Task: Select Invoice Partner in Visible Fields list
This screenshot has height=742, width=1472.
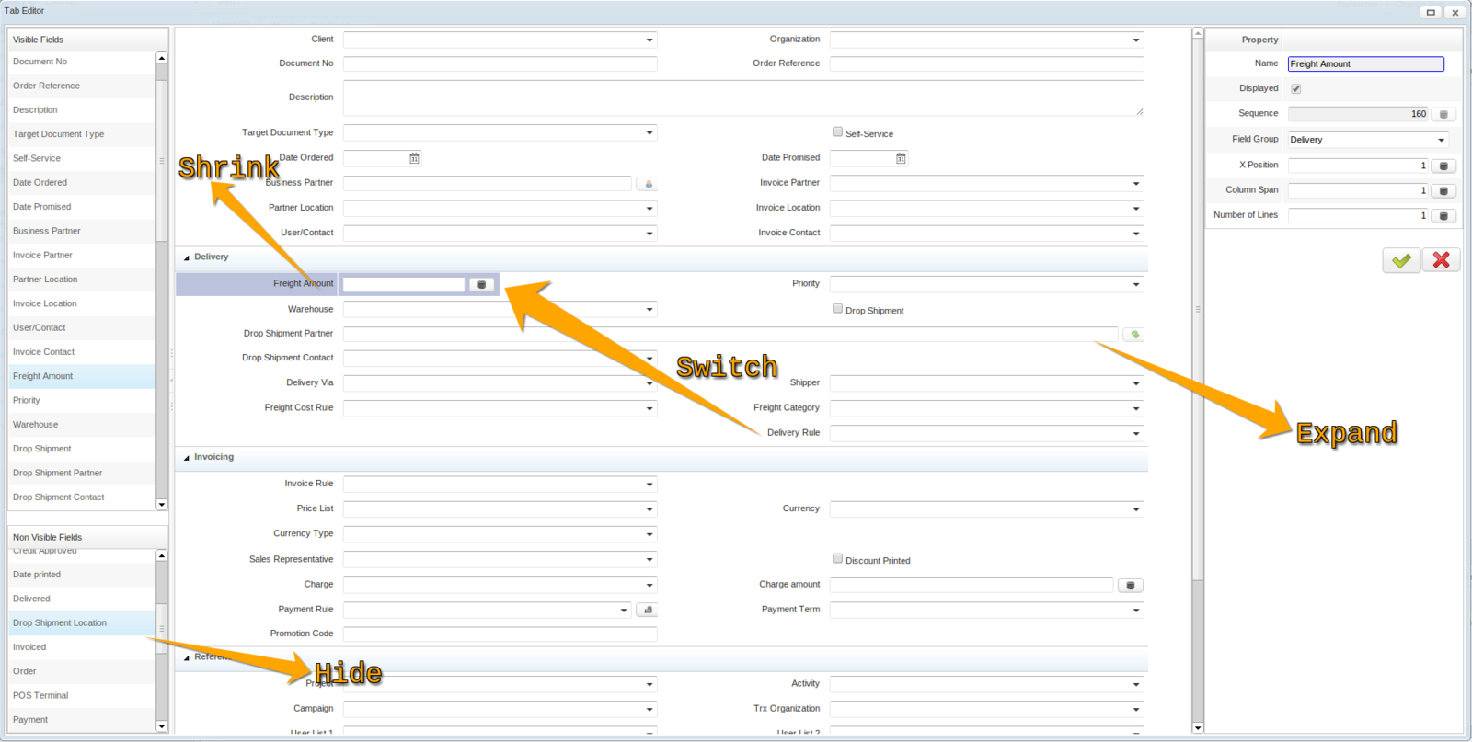Action: point(42,256)
